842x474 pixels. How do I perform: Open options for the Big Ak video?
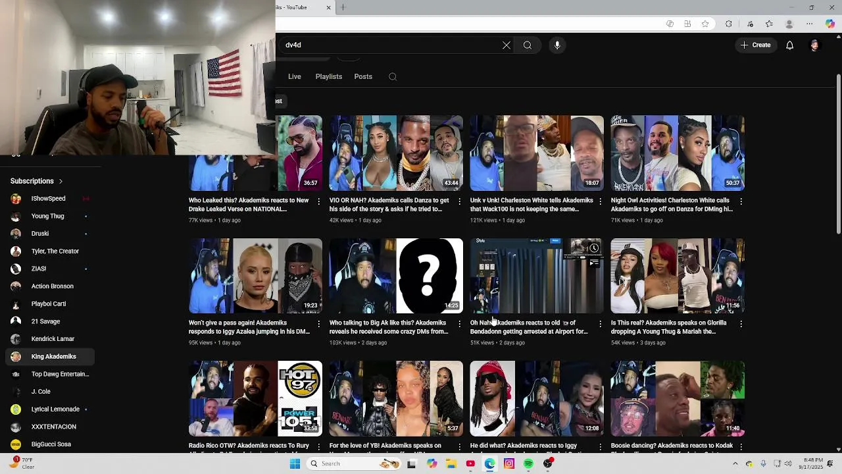459,324
